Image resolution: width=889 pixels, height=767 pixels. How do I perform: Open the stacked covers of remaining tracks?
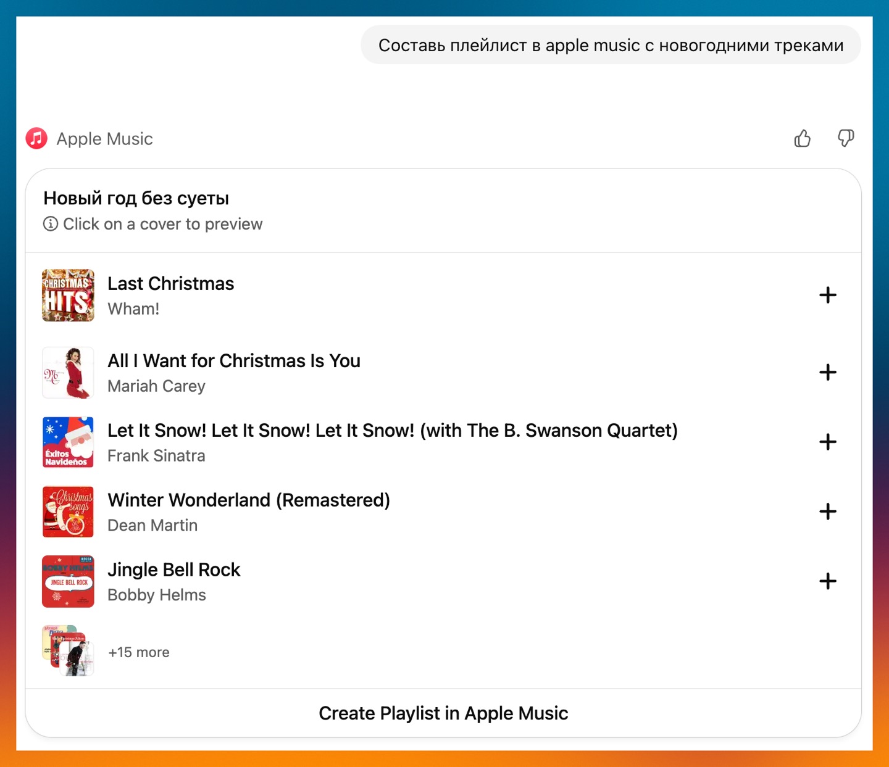(68, 650)
